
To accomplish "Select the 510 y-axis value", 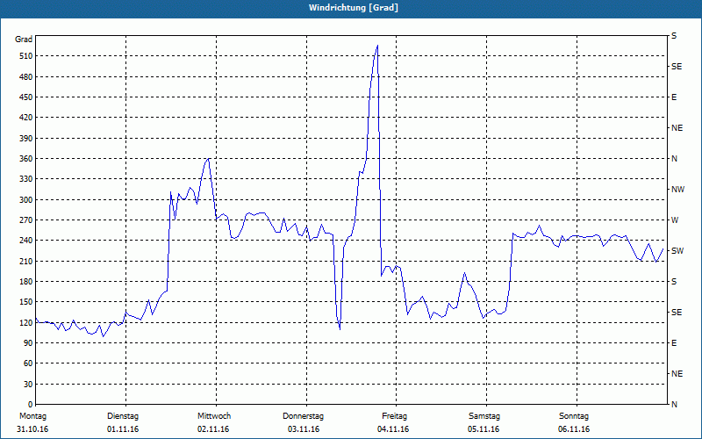I will [x=26, y=56].
